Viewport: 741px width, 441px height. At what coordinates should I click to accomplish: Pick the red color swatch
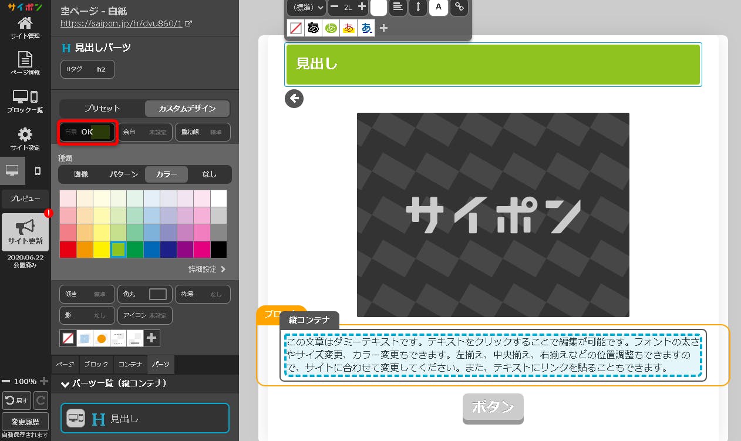(68, 250)
